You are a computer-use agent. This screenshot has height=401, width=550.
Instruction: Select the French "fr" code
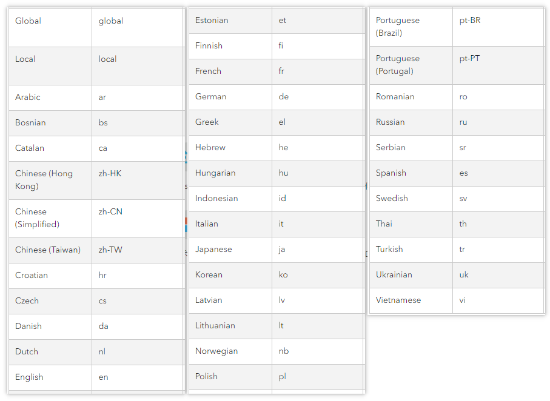pyautogui.click(x=281, y=71)
